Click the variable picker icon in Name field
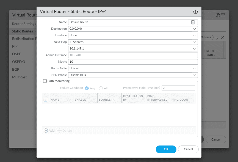The height and width of the screenshot is (162, 238). tap(193, 22)
